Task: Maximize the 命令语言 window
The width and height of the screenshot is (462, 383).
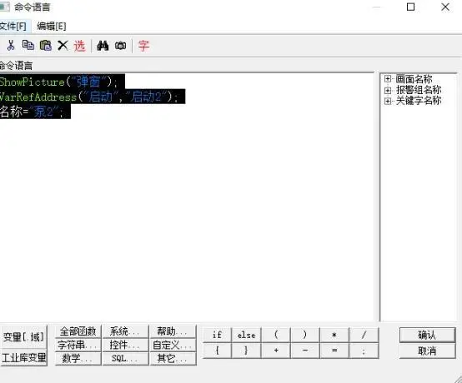Action: 411,7
